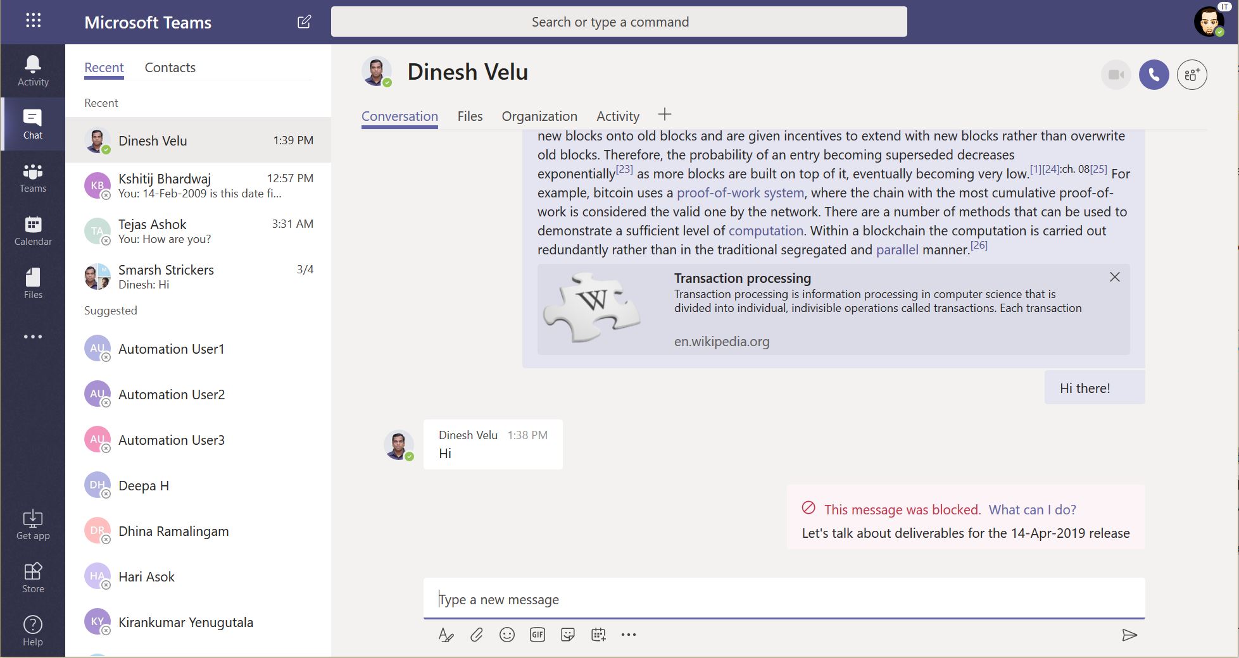
Task: Send message with arrow icon
Action: pyautogui.click(x=1129, y=635)
